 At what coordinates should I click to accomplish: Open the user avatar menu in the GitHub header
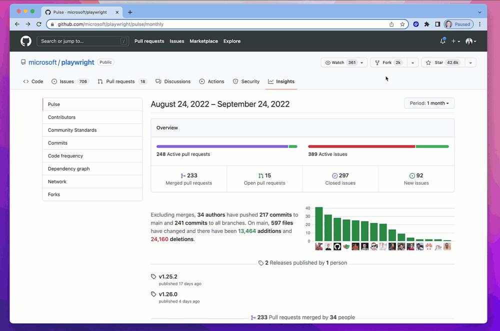(x=470, y=41)
